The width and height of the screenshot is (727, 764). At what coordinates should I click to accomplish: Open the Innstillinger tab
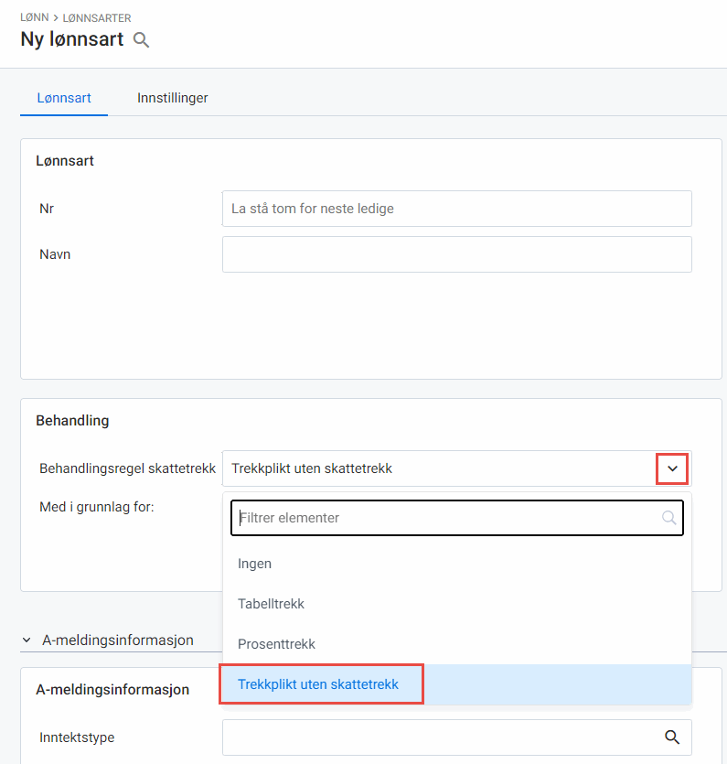(x=173, y=97)
